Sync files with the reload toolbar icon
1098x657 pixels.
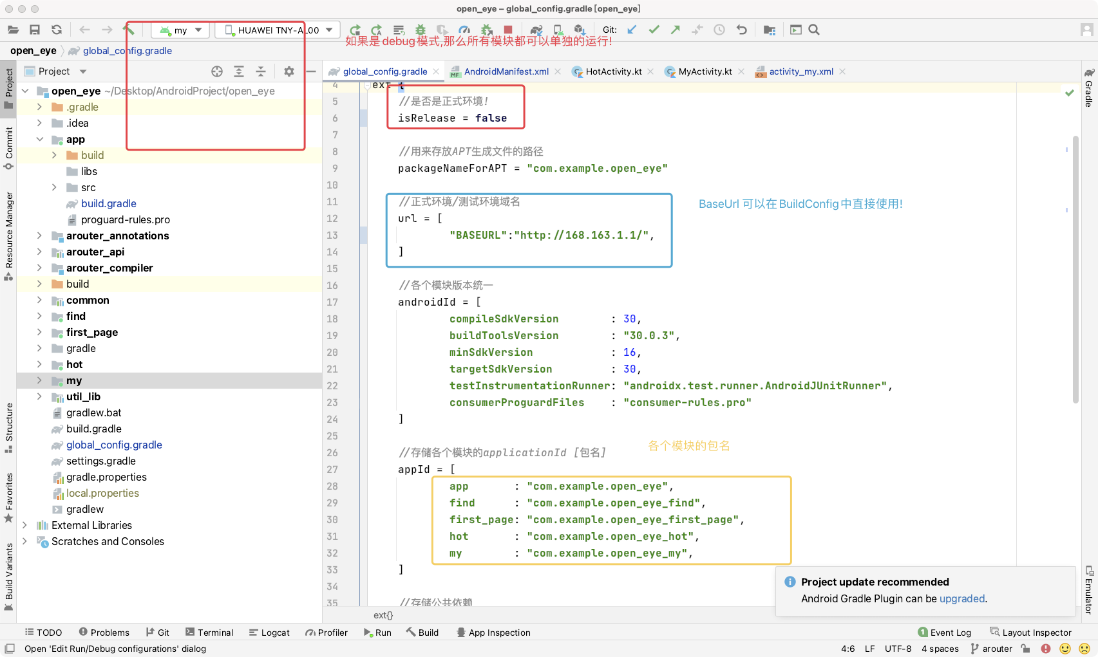[x=57, y=30]
